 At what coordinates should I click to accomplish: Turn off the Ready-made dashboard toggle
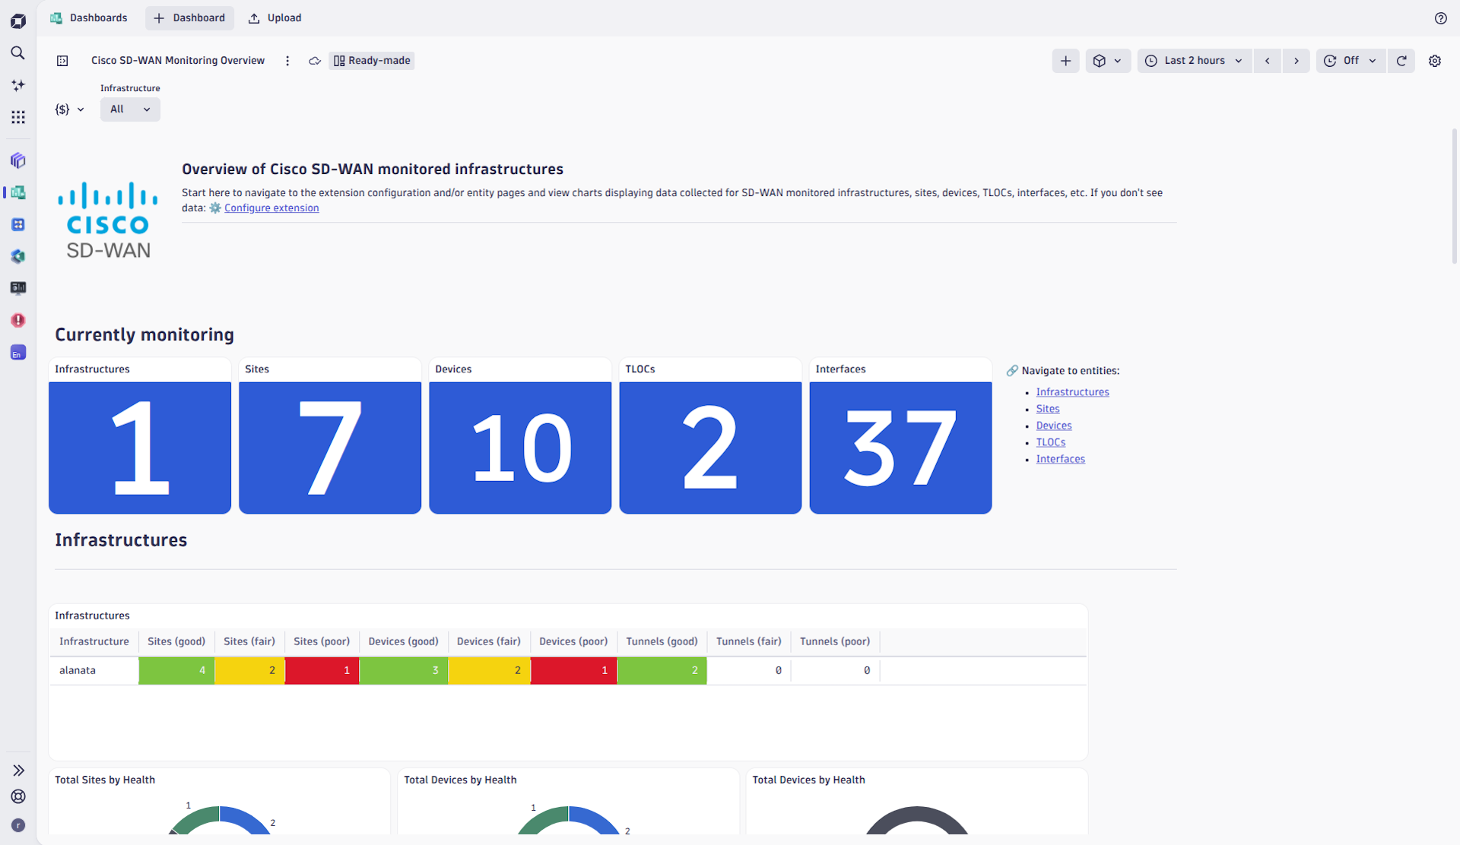coord(371,61)
